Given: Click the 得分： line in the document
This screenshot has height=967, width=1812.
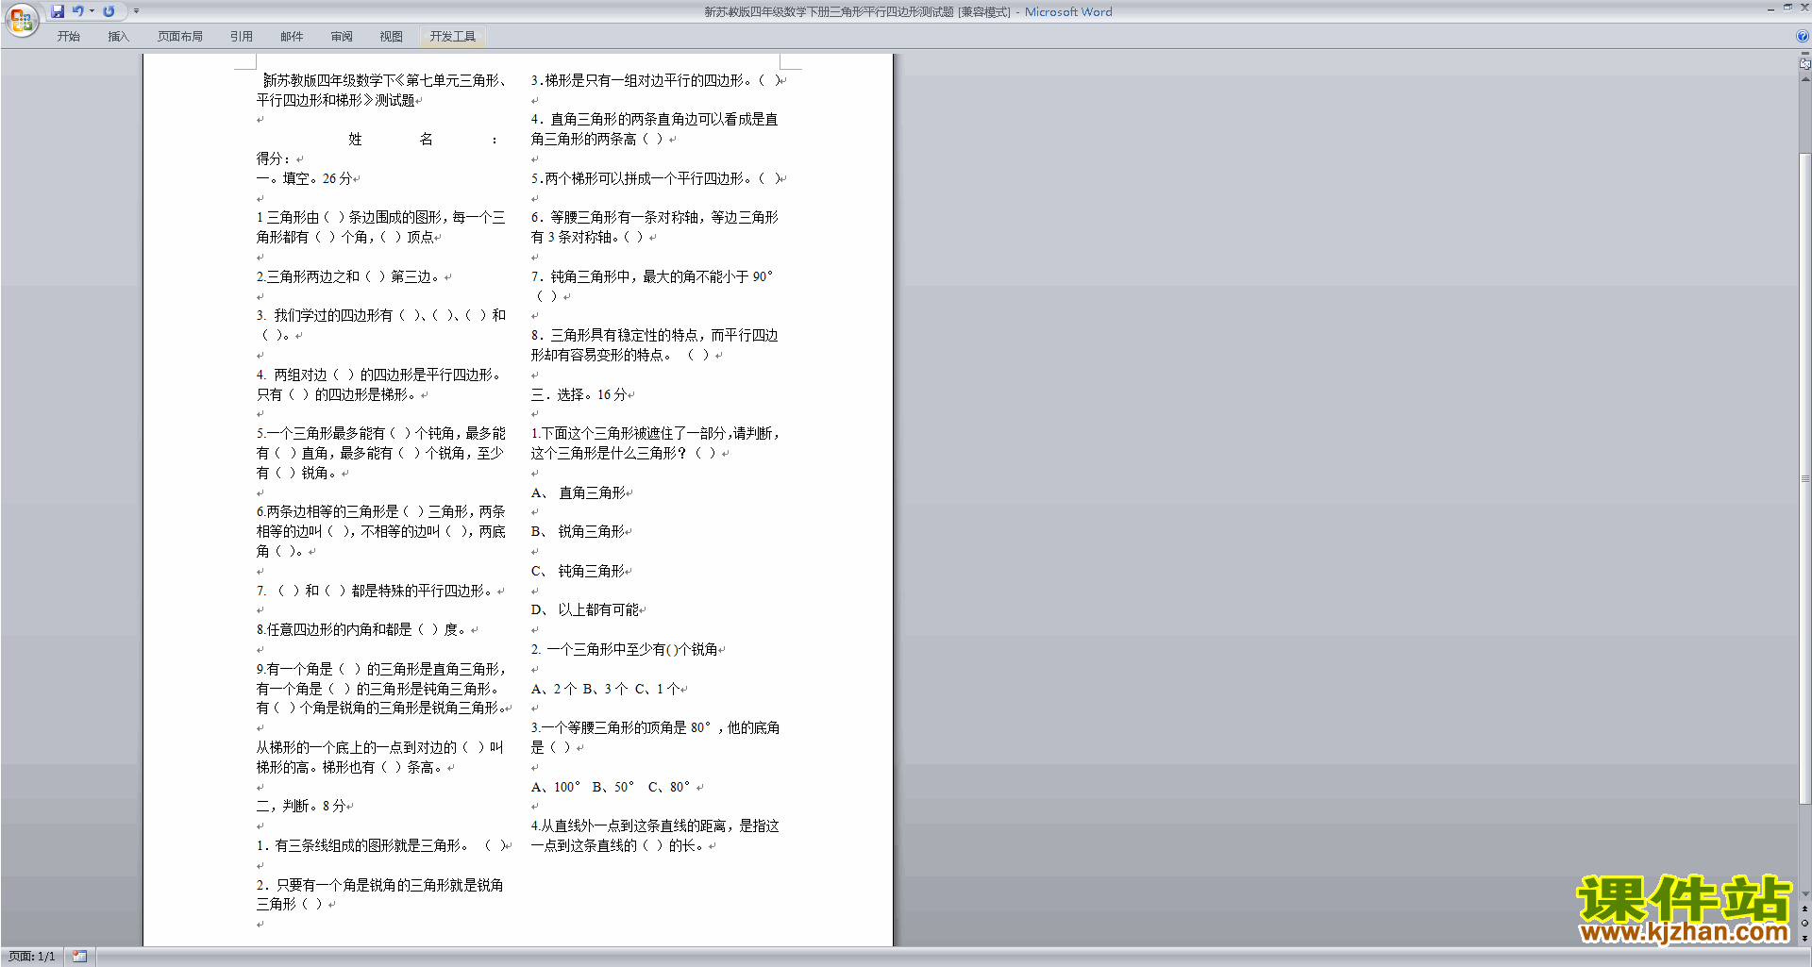Looking at the screenshot, I should point(275,158).
